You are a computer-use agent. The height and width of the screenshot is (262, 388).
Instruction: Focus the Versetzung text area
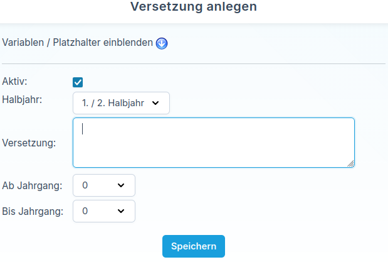(x=213, y=143)
